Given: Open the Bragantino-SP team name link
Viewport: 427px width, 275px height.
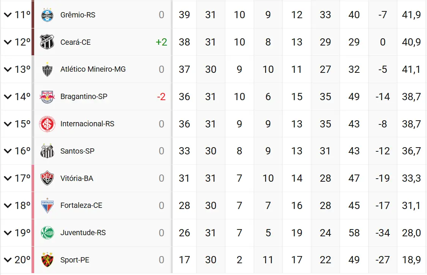Looking at the screenshot, I should (84, 97).
